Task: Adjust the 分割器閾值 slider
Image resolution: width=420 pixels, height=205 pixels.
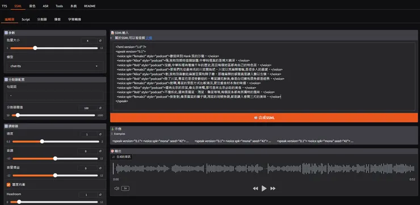Action: [53, 115]
